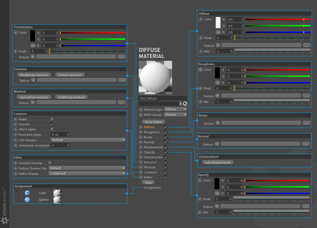Enable the Animate Preview checkbox
The width and height of the screenshot is (317, 228).
50,163
